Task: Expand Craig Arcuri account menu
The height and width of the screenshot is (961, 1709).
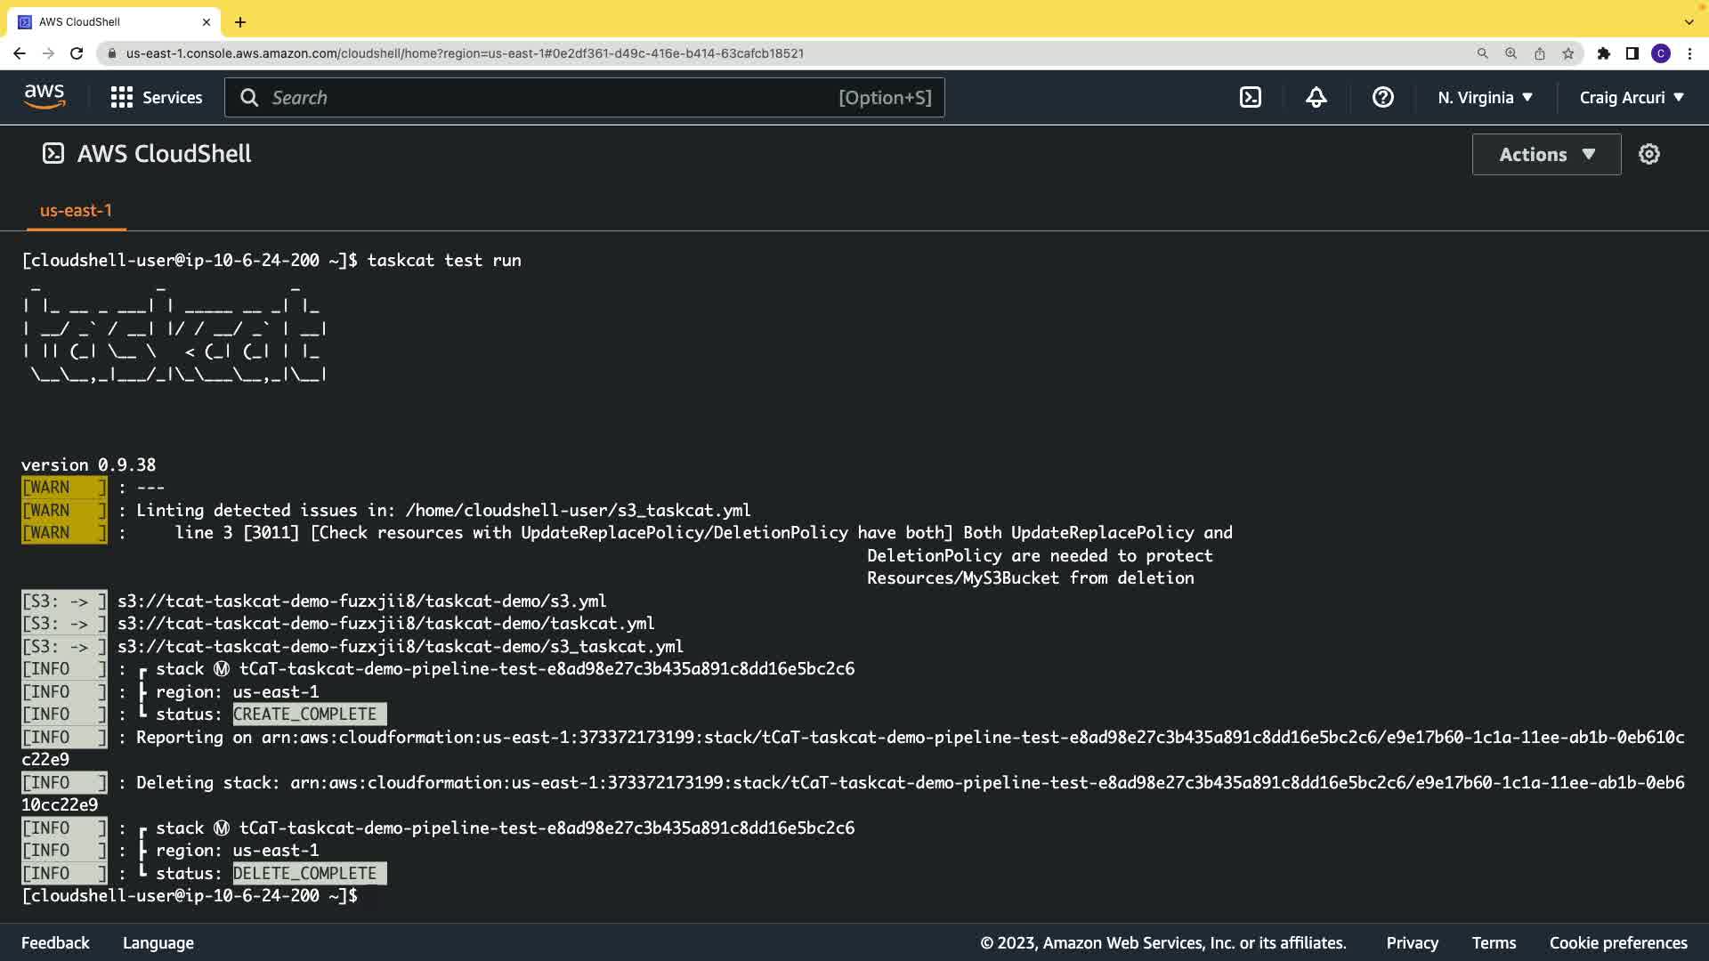Action: [1632, 98]
